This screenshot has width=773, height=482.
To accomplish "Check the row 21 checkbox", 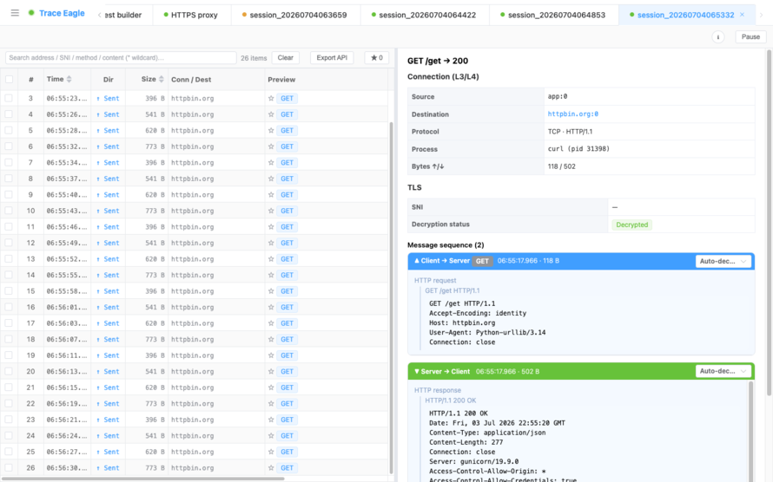I will tap(9, 388).
